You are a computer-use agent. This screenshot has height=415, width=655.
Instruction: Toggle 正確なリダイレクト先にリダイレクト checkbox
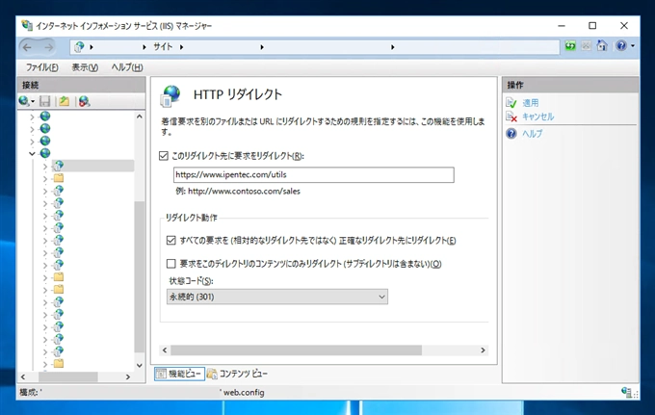170,240
